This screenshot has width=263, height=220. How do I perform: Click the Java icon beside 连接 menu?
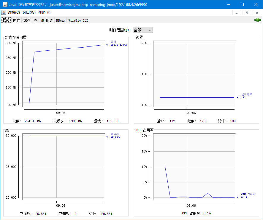coord(4,12)
